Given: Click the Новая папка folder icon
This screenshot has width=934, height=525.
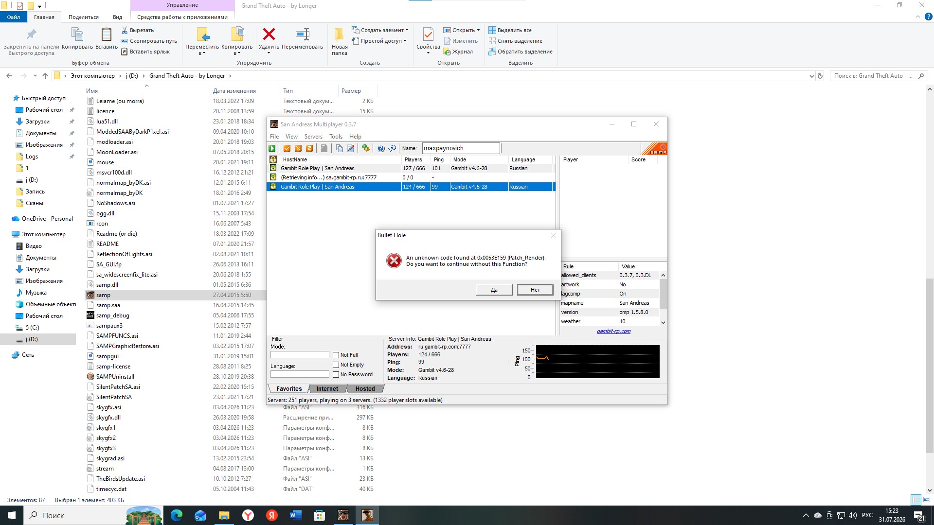Looking at the screenshot, I should (339, 35).
